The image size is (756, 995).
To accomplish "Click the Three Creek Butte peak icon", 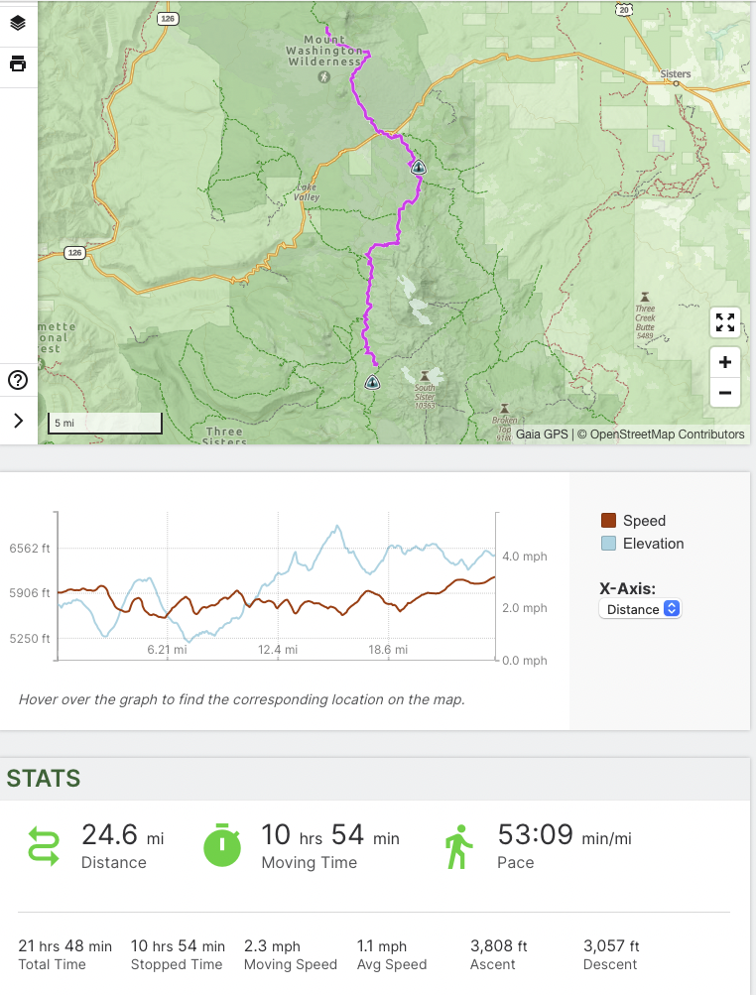I will 646,297.
